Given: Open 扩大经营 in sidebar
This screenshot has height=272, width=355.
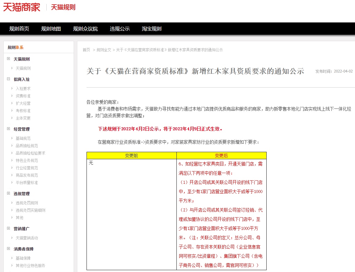Looking at the screenshot, I should click(23, 103).
